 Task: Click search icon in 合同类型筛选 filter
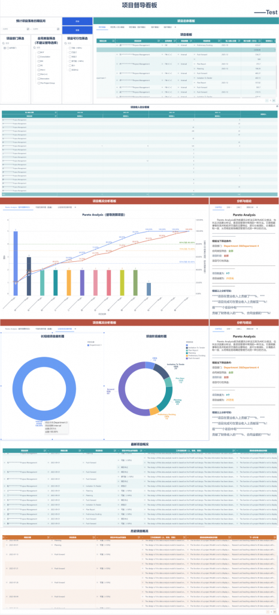(35, 47)
